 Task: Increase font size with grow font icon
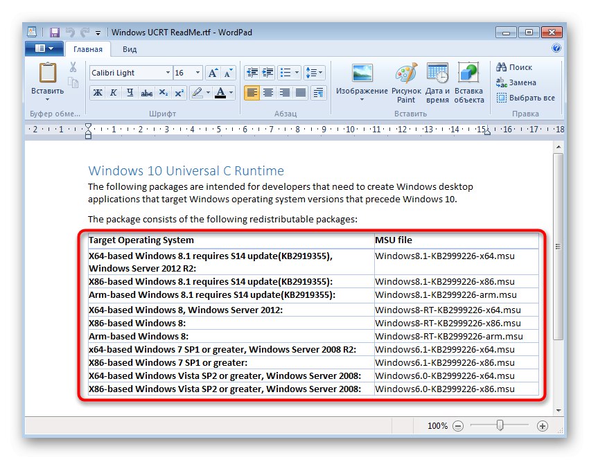[x=213, y=73]
